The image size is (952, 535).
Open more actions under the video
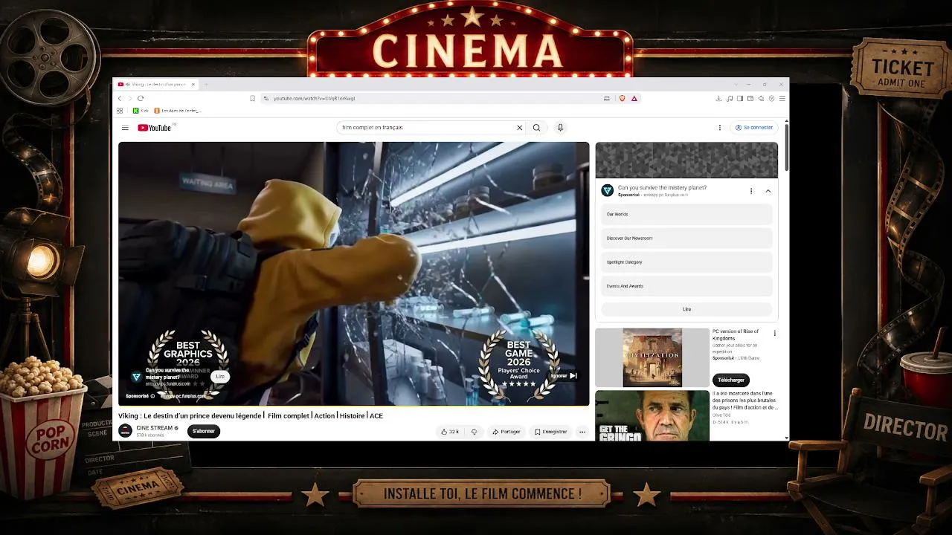[x=582, y=432]
